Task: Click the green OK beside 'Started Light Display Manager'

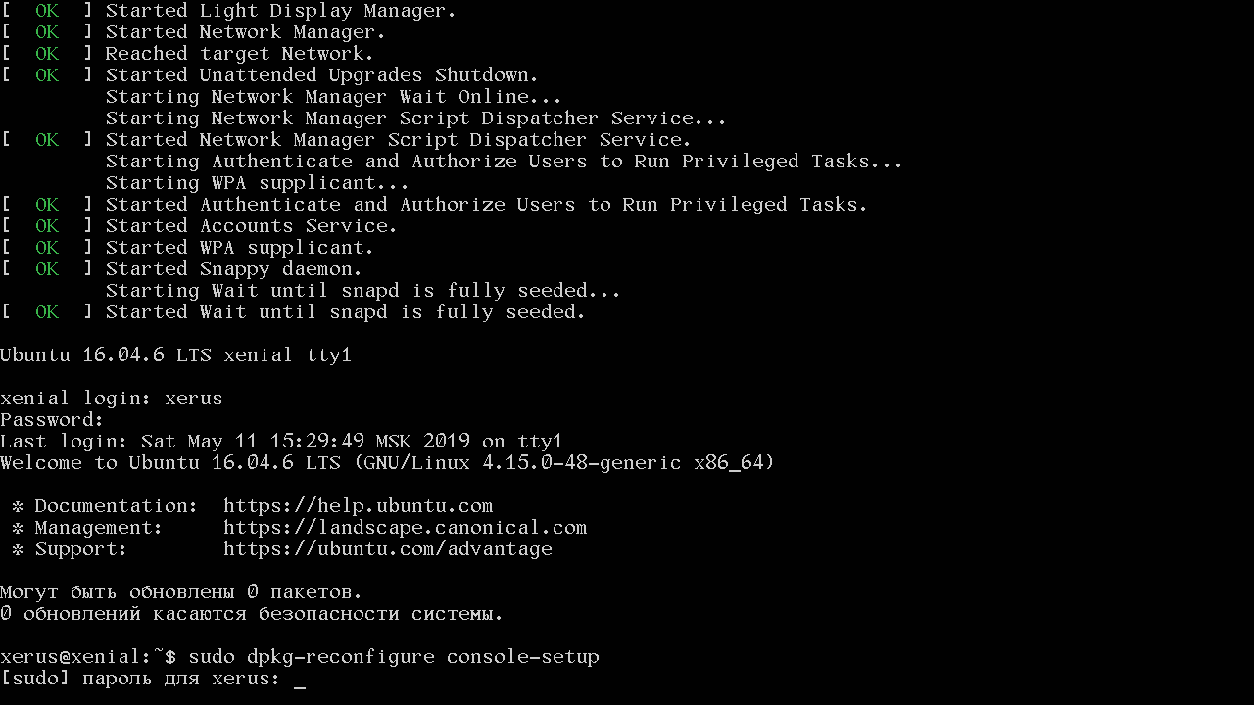Action: pyautogui.click(x=47, y=12)
